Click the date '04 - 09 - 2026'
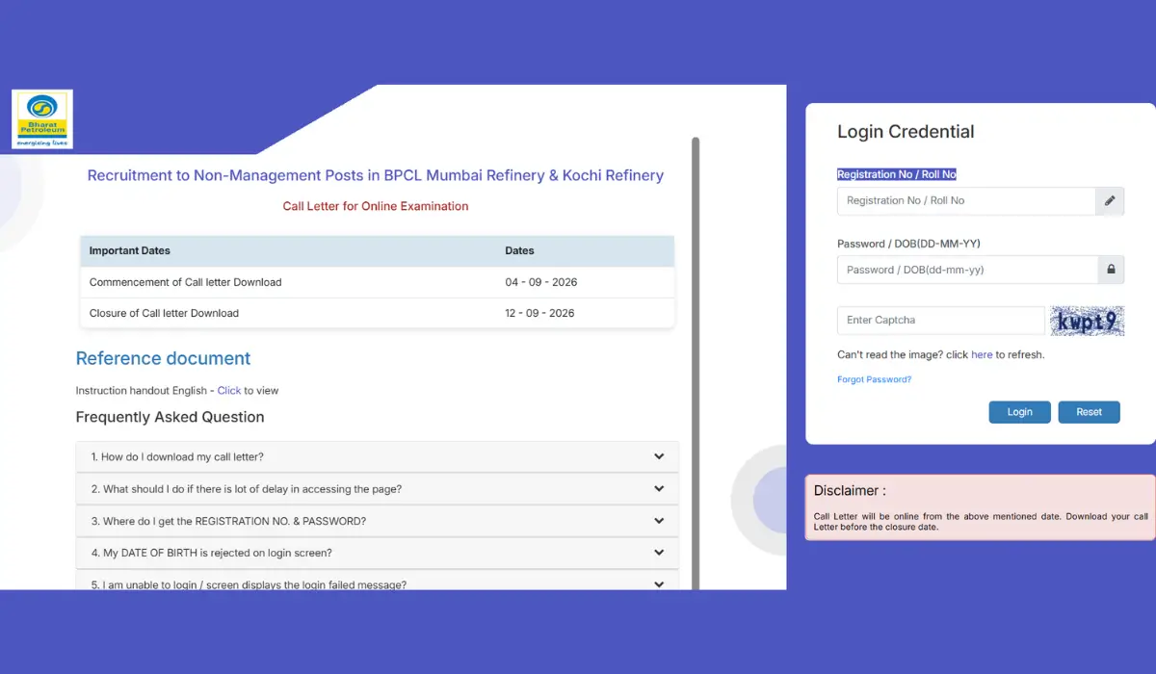The width and height of the screenshot is (1156, 674). click(540, 282)
